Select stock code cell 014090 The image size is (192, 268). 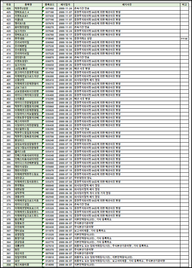click(x=50, y=265)
